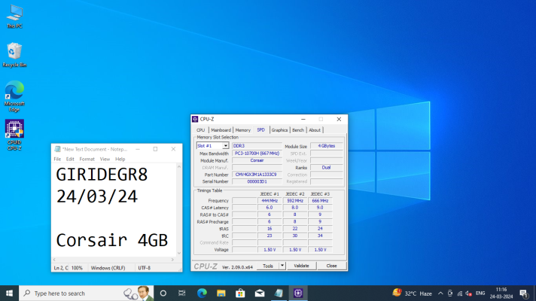Image resolution: width=536 pixels, height=301 pixels.
Task: Click the Close button in CPU-Z footer
Action: [331, 266]
